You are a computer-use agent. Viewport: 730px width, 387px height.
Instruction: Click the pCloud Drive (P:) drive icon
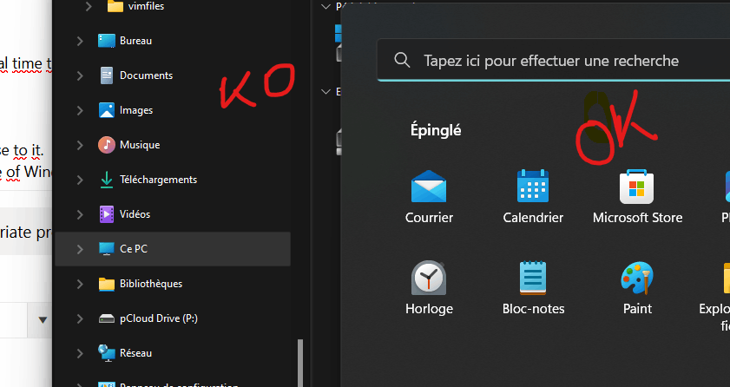tap(107, 318)
